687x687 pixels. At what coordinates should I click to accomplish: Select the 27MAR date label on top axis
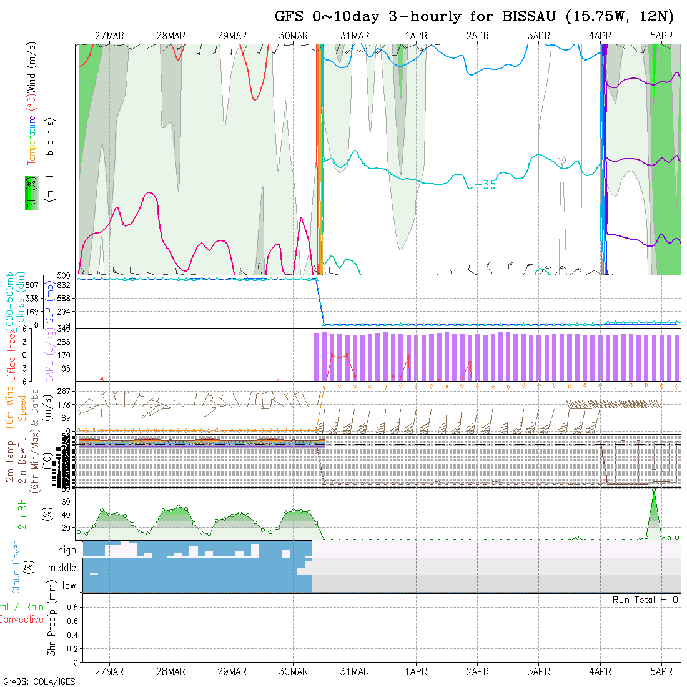coord(109,36)
